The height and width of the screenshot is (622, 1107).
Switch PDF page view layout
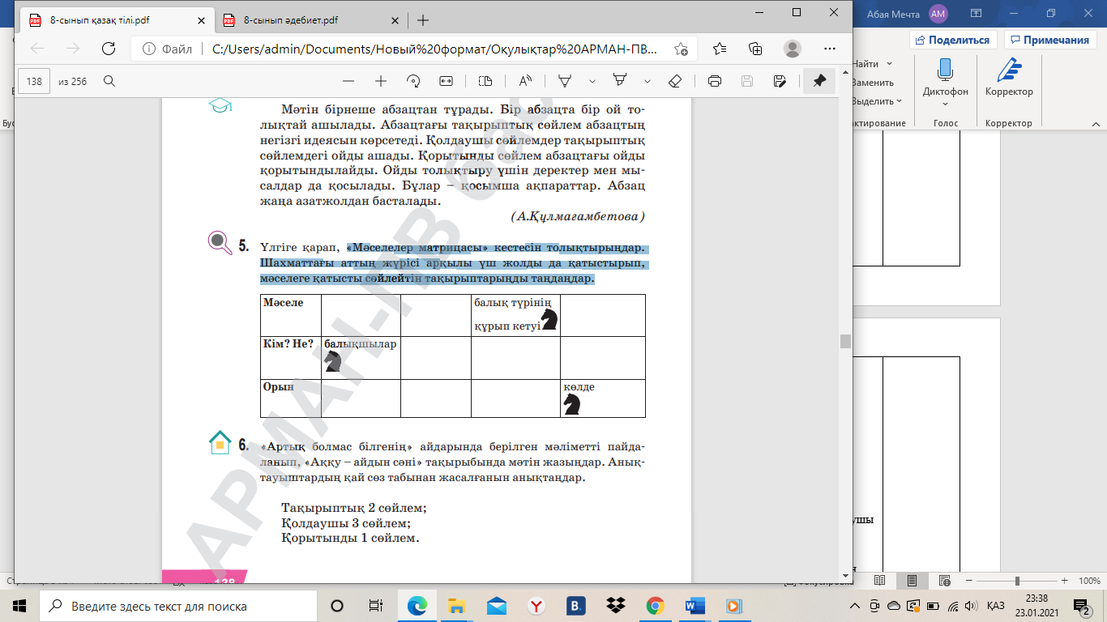pos(485,81)
